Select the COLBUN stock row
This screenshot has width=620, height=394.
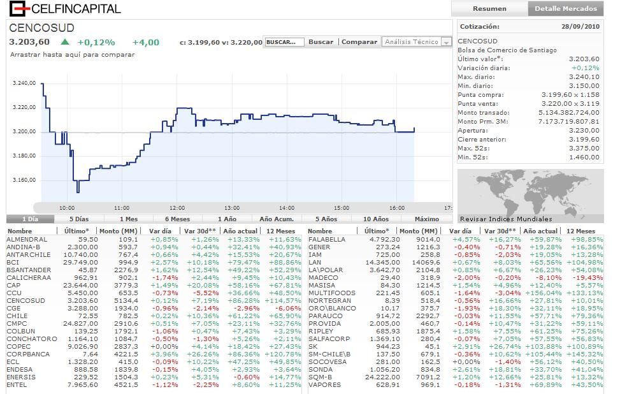click(x=154, y=331)
